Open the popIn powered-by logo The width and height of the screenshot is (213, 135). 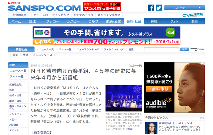tap(197, 49)
